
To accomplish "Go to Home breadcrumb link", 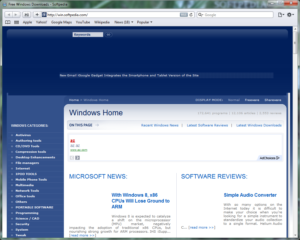I will [74, 100].
